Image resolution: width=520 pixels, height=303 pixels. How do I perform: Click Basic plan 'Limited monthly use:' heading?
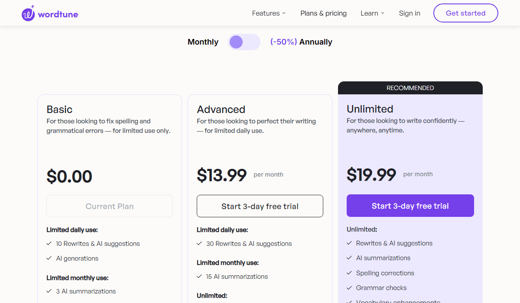tap(78, 278)
